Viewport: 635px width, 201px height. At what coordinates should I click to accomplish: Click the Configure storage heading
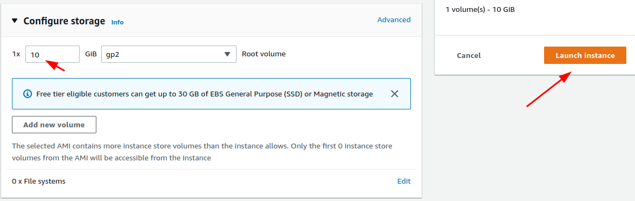(x=64, y=21)
